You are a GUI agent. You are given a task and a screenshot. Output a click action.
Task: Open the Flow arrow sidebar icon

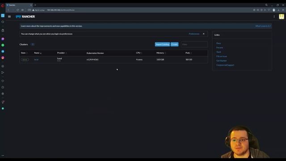3,72
